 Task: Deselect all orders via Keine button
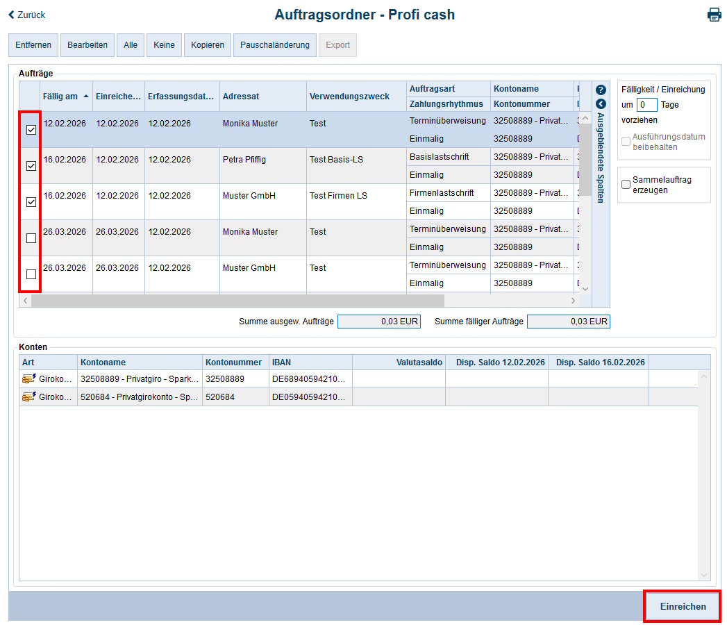pyautogui.click(x=164, y=44)
